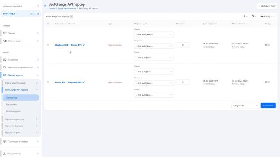Open Город dropdown in Bitcoin → Сбербанк row

click(154, 95)
